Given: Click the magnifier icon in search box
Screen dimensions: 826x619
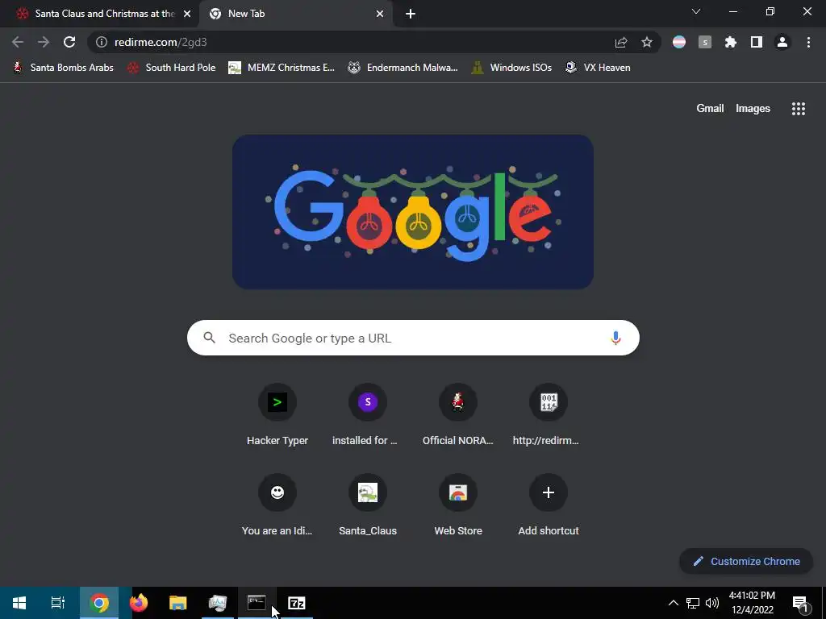Looking at the screenshot, I should point(210,338).
